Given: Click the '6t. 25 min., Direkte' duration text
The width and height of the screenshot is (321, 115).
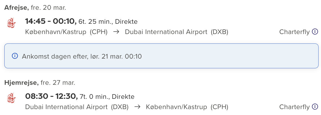Looking at the screenshot, I should (x=108, y=21).
